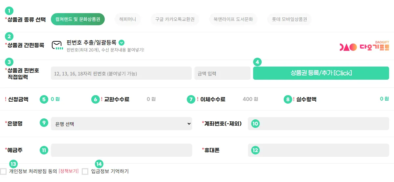Click the 핀번호 direct input field
394x182 pixels.
121,73
